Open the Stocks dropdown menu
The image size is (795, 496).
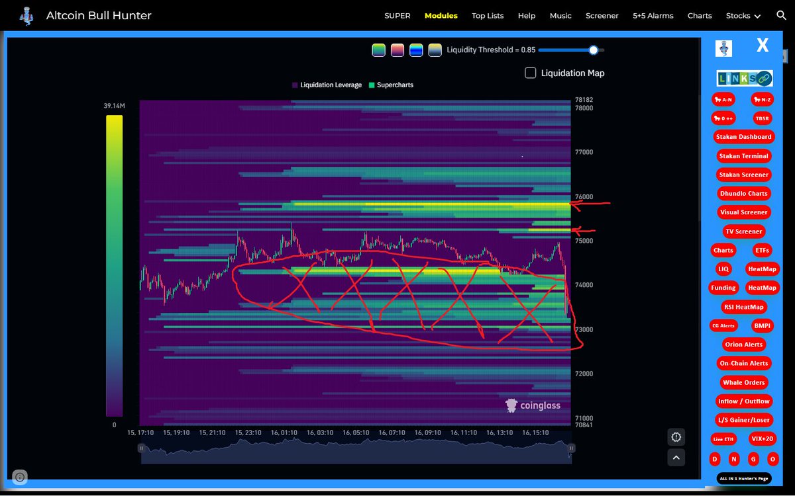pos(743,15)
